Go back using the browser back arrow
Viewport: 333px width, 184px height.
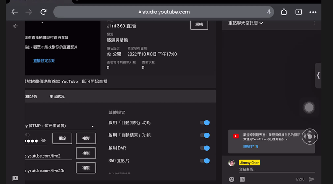14,12
